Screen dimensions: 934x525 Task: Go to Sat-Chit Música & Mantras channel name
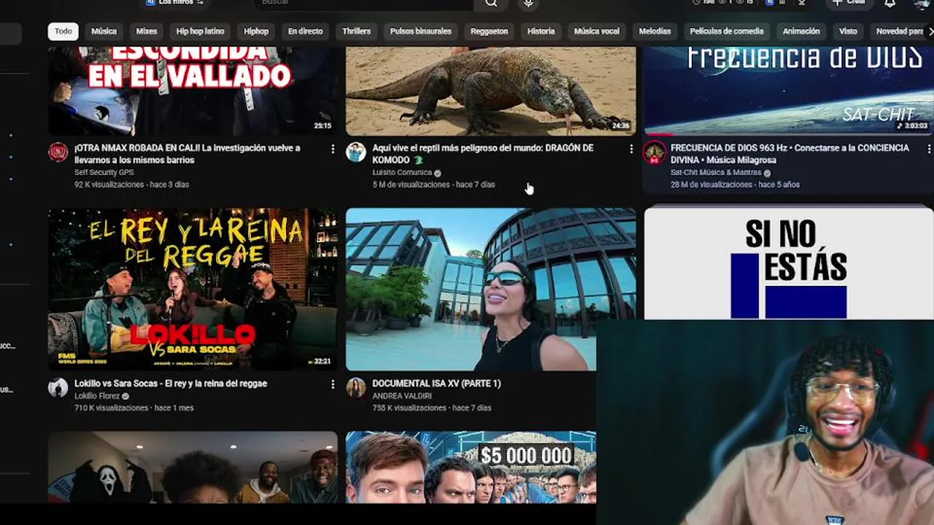716,173
